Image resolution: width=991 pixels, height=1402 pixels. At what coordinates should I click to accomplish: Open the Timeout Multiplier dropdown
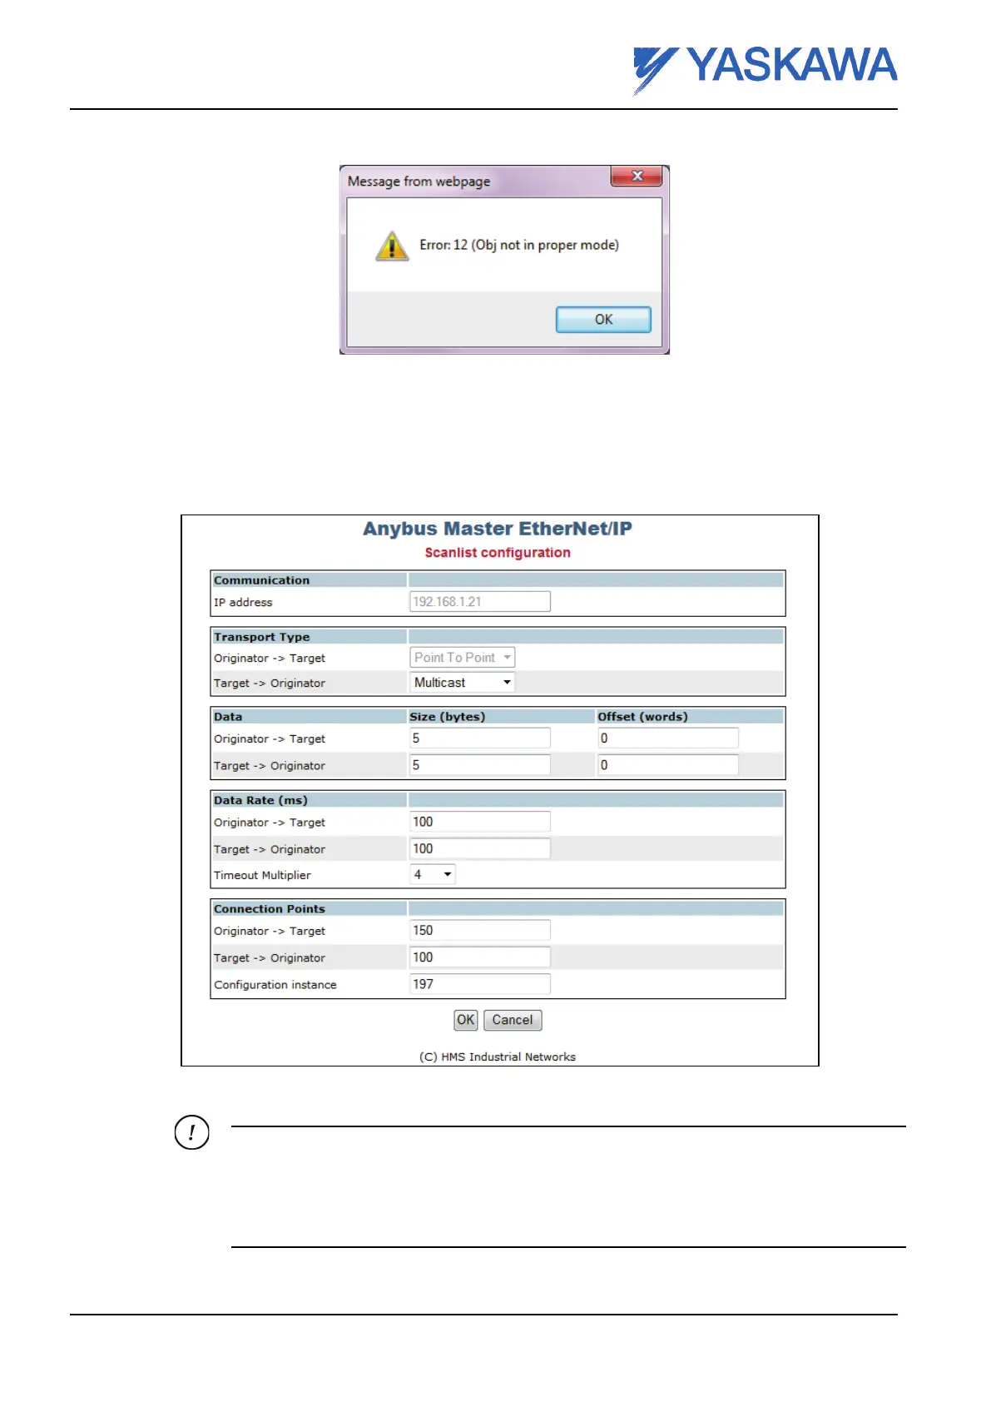coord(433,874)
